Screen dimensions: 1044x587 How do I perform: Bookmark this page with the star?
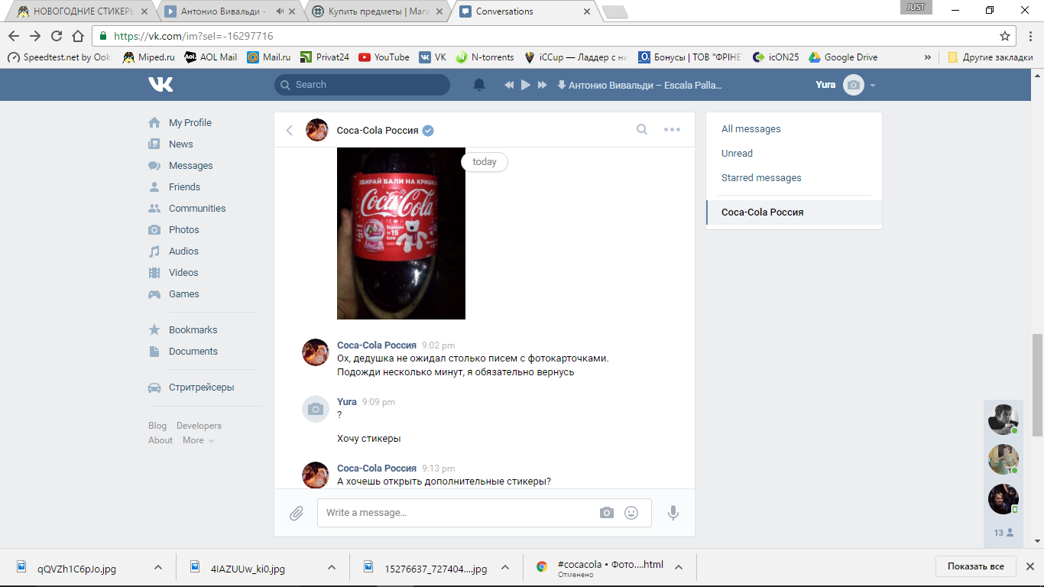[1005, 36]
